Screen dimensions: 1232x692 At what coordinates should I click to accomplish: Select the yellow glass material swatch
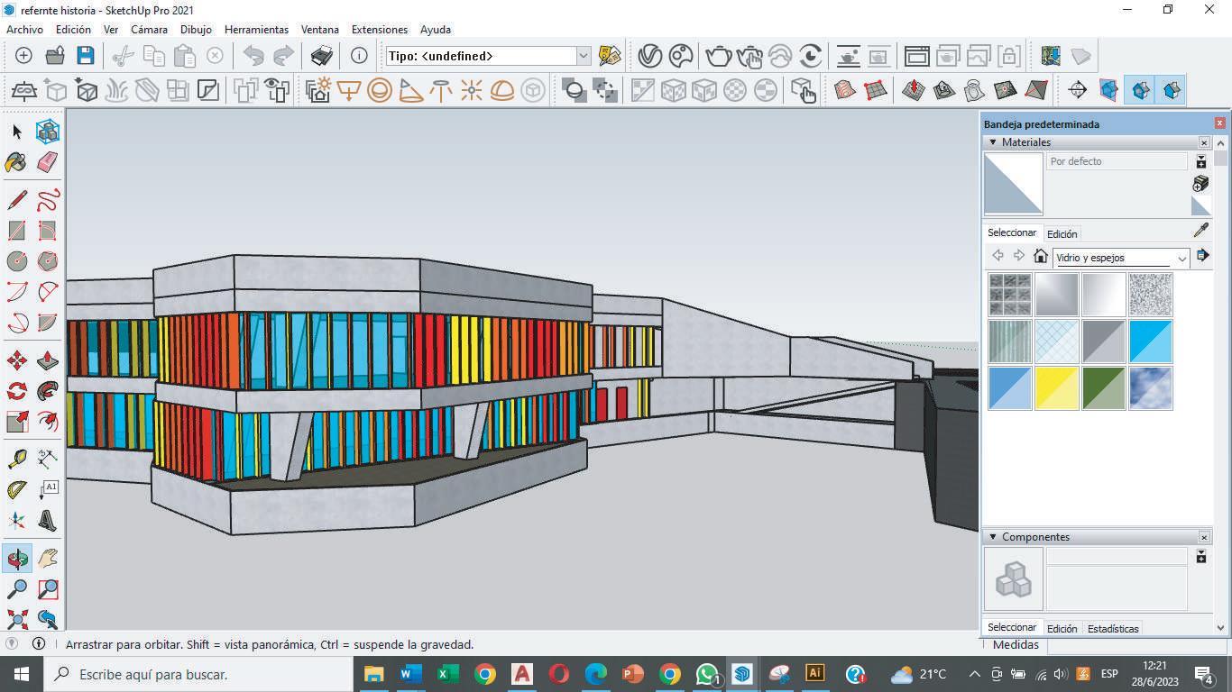pos(1056,388)
